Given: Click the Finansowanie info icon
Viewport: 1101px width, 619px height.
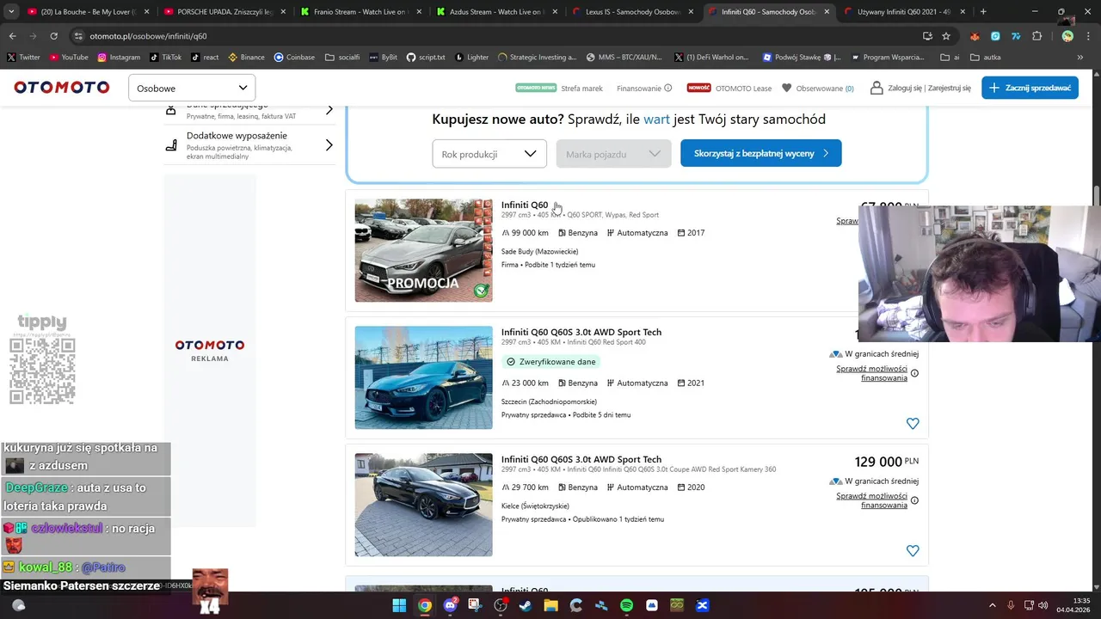Looking at the screenshot, I should coord(668,88).
